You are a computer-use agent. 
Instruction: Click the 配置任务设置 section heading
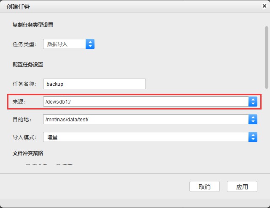coord(28,65)
